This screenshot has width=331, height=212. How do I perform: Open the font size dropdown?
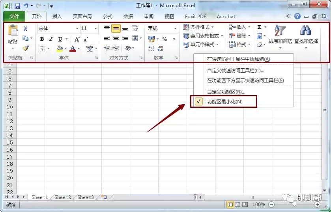tap(95, 28)
